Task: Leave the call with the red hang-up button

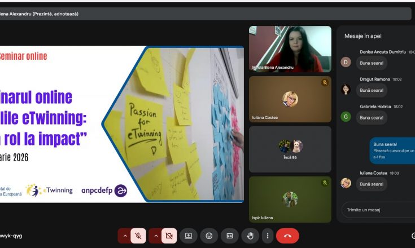Action: pyautogui.click(x=287, y=236)
